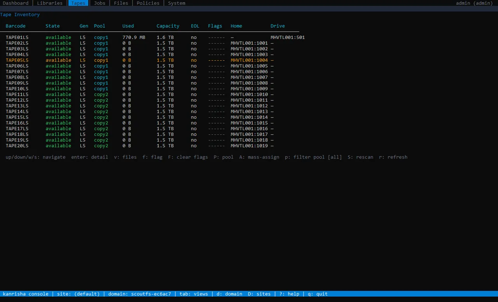This screenshot has height=302, width=498.
Task: Open detail view for the selected tape
Action: point(89,157)
